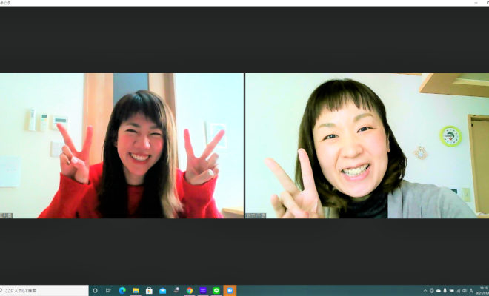
Task: Open Microsoft Store from the taskbar
Action: [149, 291]
